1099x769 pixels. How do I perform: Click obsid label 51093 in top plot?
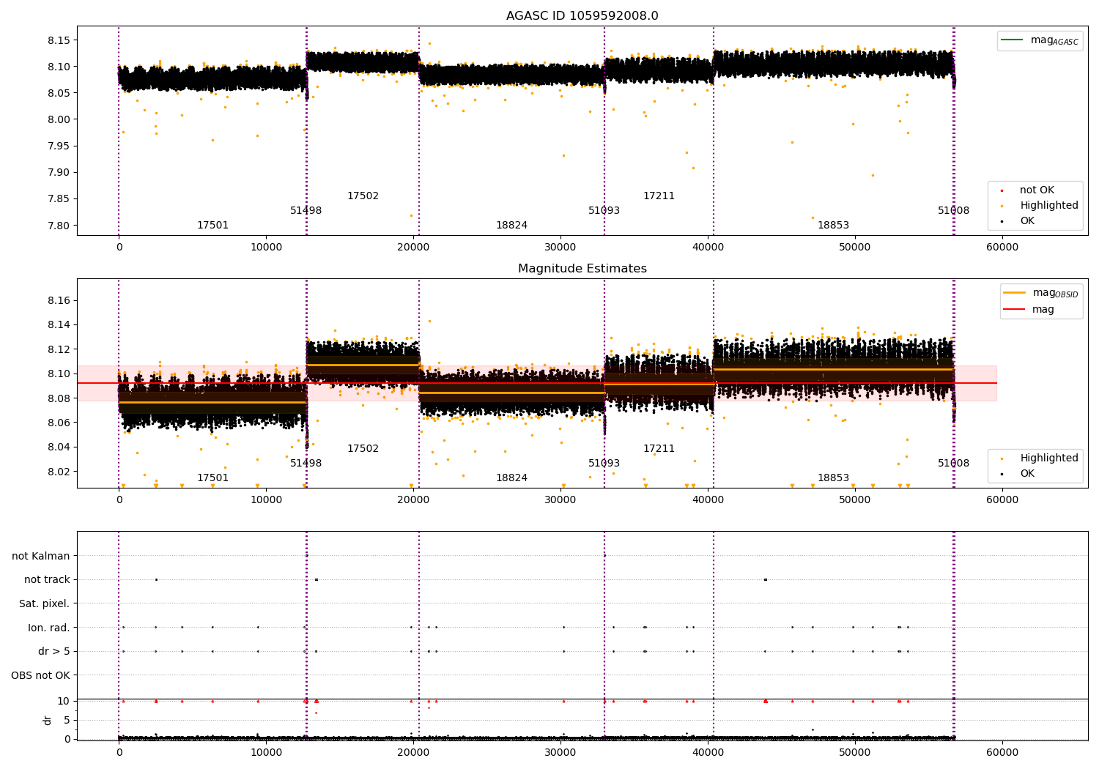click(604, 211)
